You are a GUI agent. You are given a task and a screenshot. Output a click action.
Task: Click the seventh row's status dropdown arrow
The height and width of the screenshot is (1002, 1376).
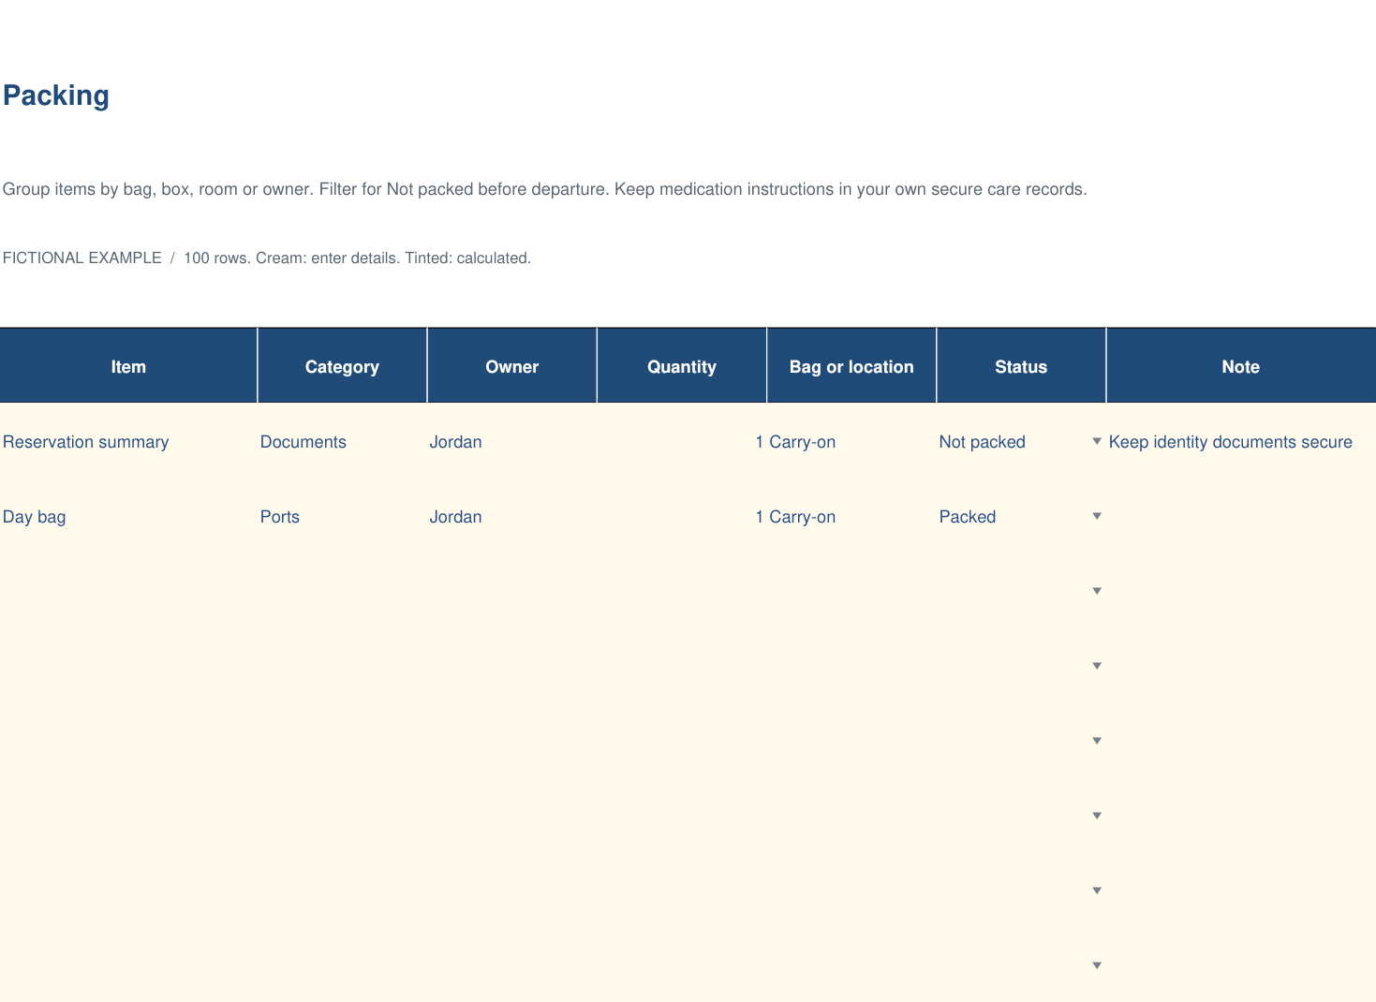pyautogui.click(x=1097, y=891)
